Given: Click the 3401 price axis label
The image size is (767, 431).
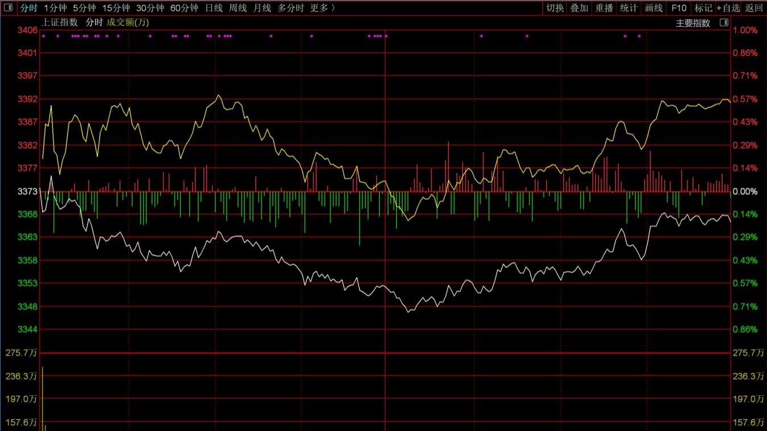Looking at the screenshot, I should [x=28, y=53].
